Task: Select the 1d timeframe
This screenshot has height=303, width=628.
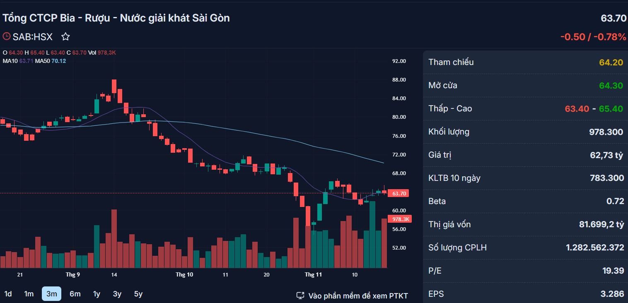Action: point(8,294)
